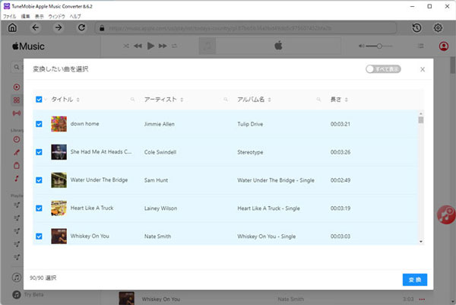
Task: Open the account profile icon
Action: [x=444, y=46]
